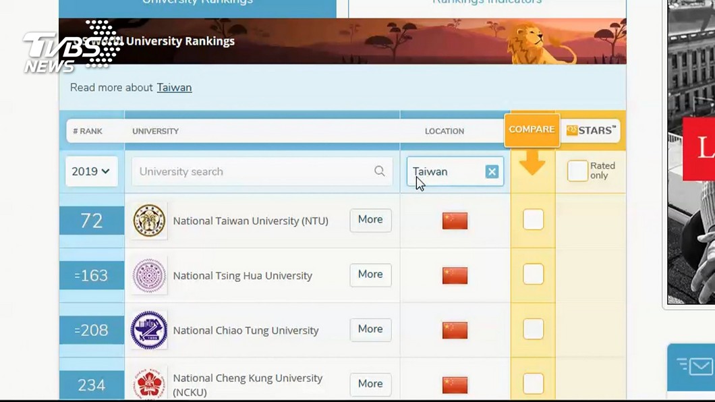
Task: Click the sidebar advertisement image
Action: (691, 152)
